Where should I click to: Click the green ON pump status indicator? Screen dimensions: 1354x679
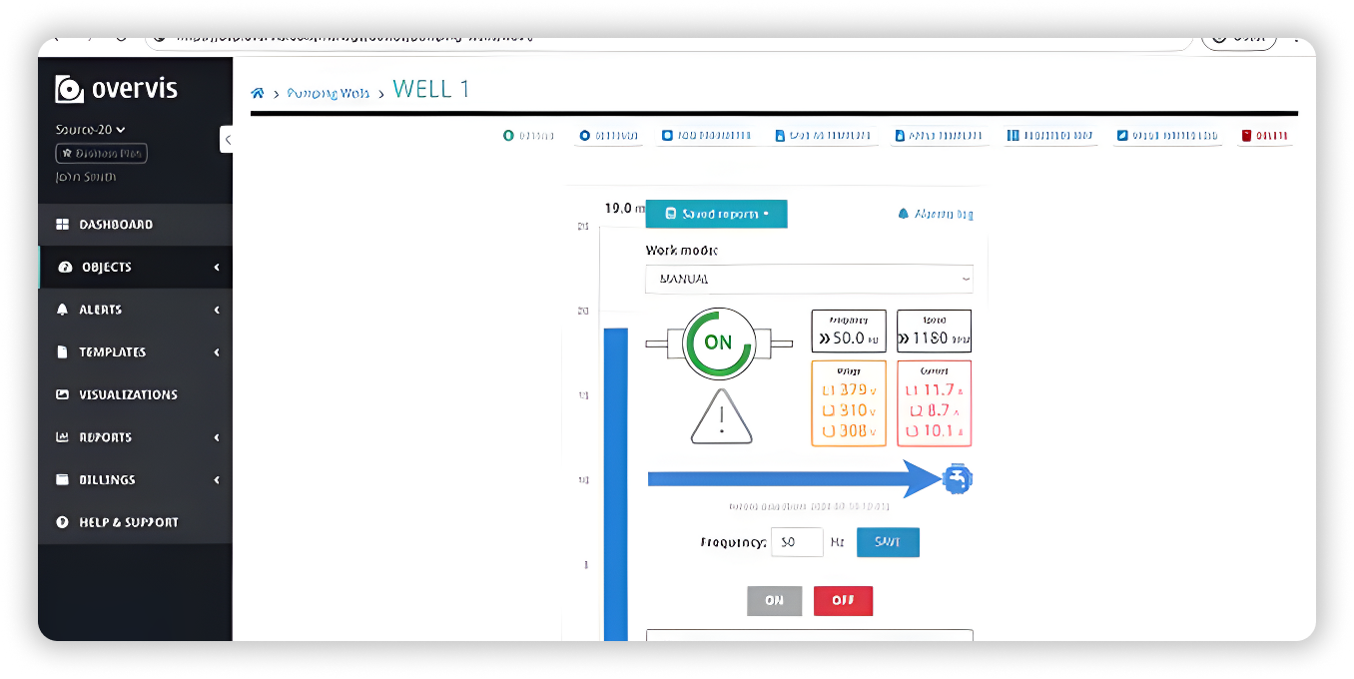(x=718, y=342)
